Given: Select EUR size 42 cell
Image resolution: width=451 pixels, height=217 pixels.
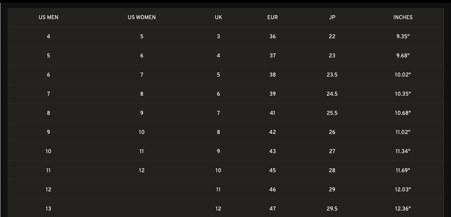Looking at the screenshot, I should coord(272,132).
